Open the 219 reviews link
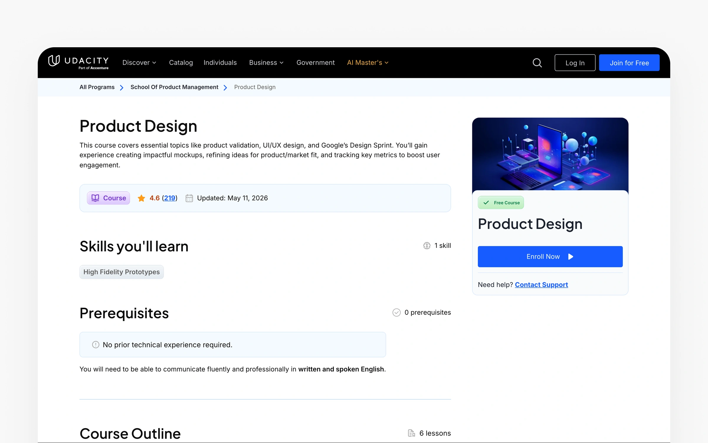The width and height of the screenshot is (708, 443). 170,198
